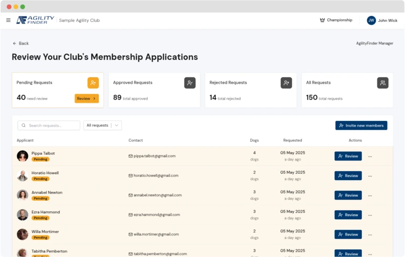The height and width of the screenshot is (257, 405).
Task: Click the Championship crown icon
Action: point(322,20)
